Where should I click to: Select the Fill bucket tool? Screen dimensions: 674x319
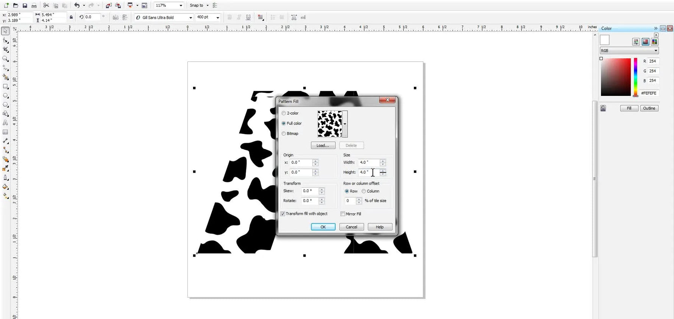click(5, 187)
